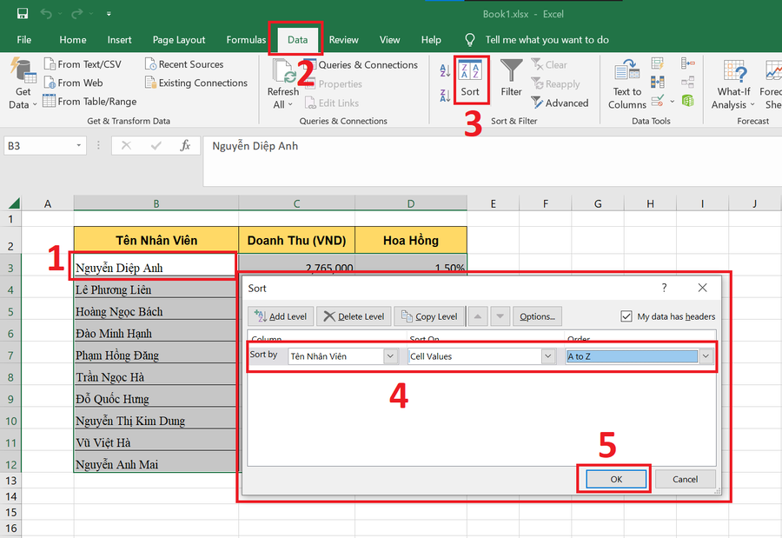Screen dimensions: 782x538
Task: Open the View tab
Action: [389, 40]
